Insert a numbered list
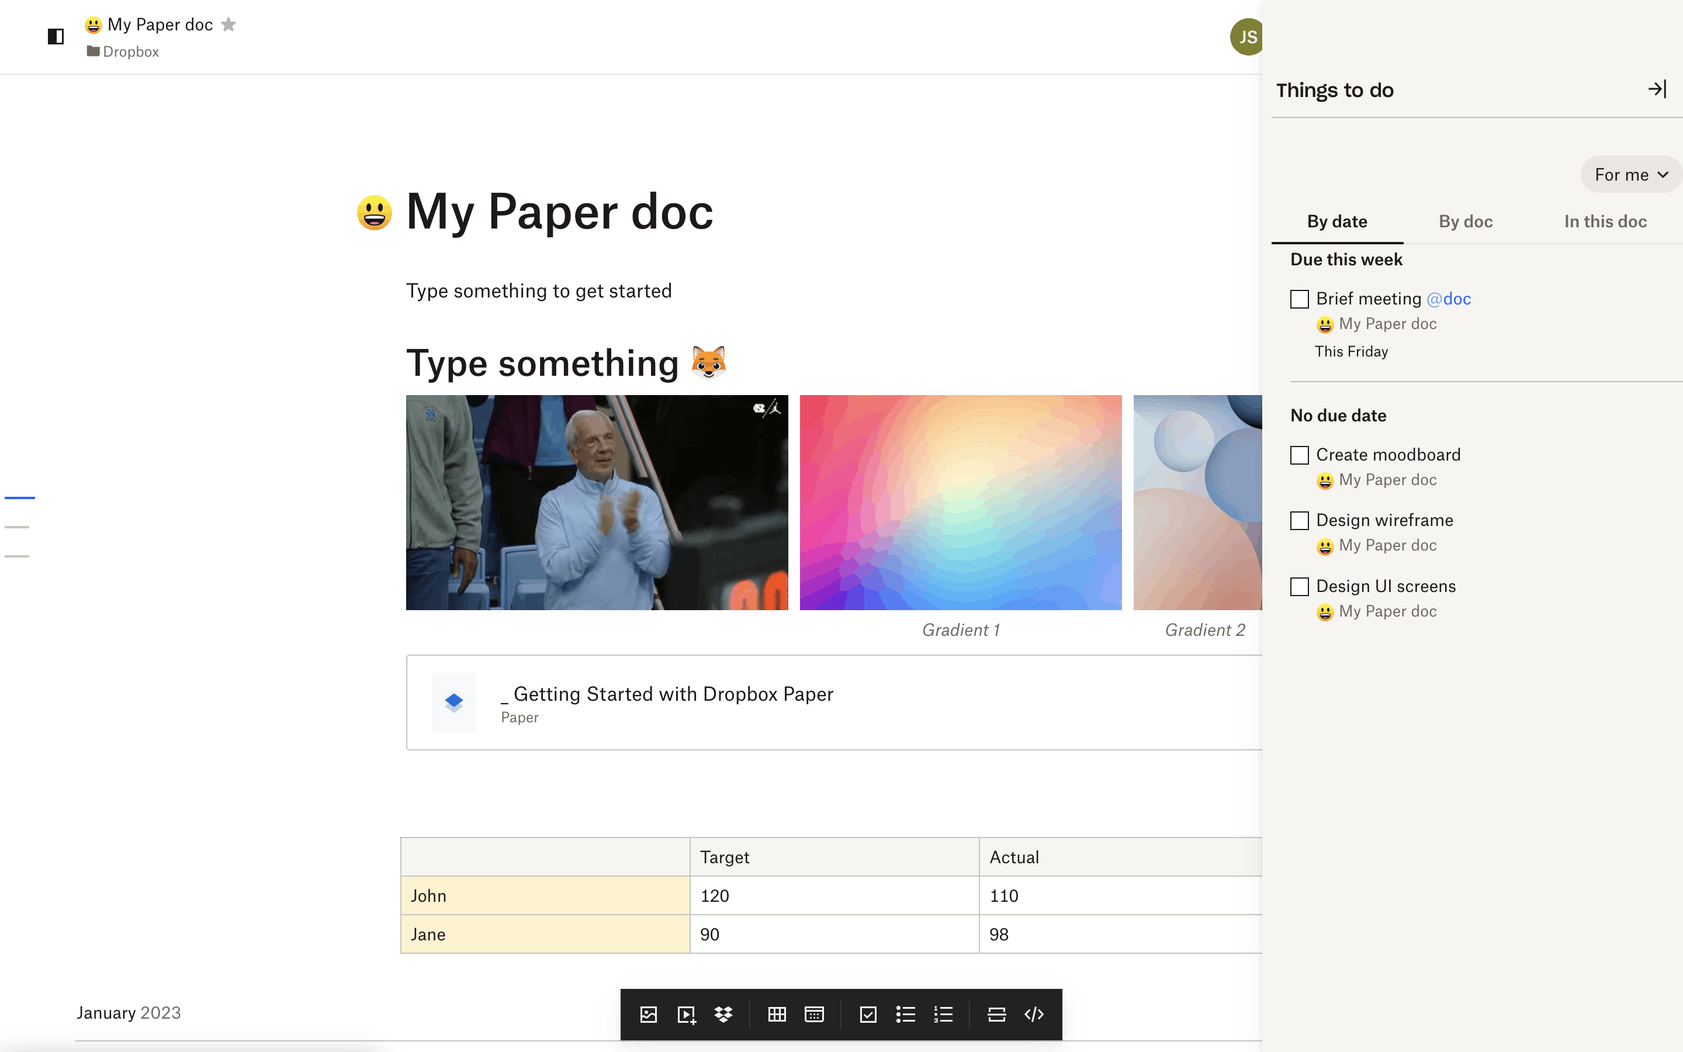The width and height of the screenshot is (1683, 1052). coord(943,1015)
